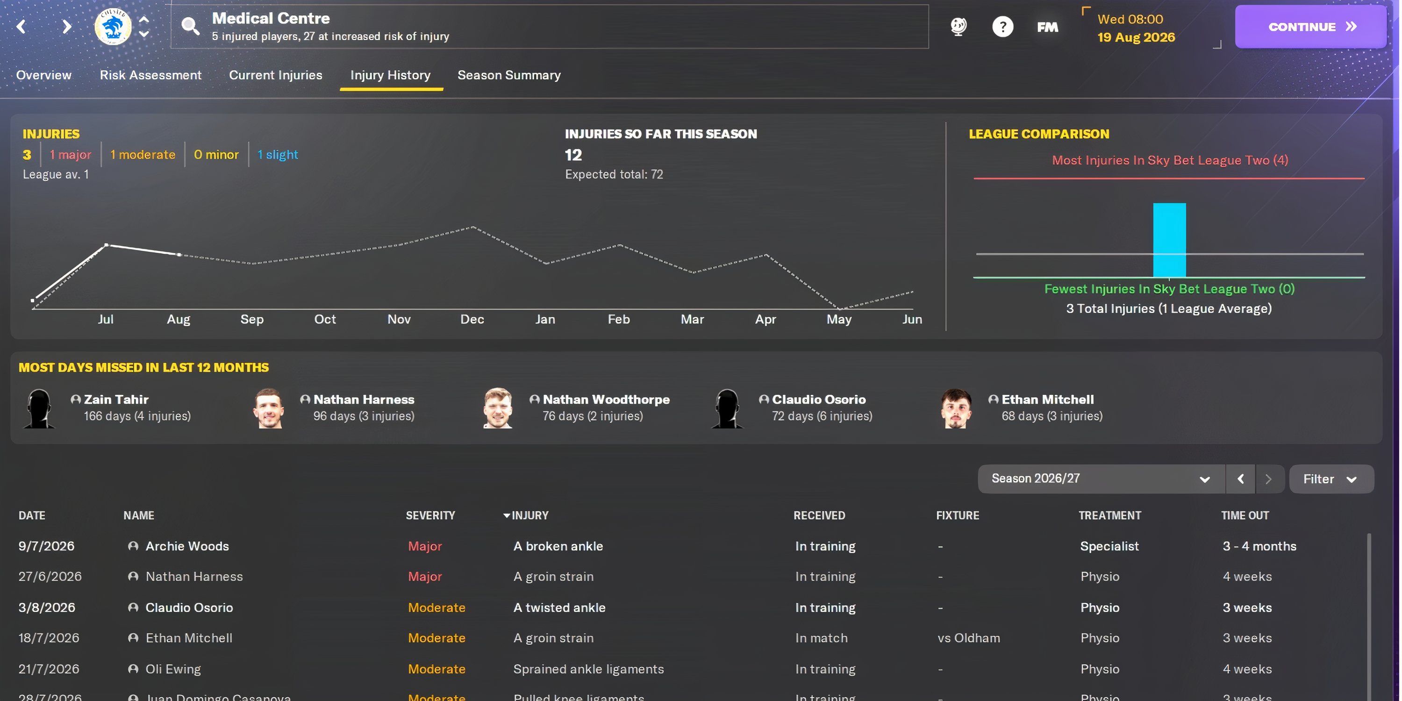Sort the table by the Severity column
This screenshot has width=1402, height=701.
tap(430, 515)
